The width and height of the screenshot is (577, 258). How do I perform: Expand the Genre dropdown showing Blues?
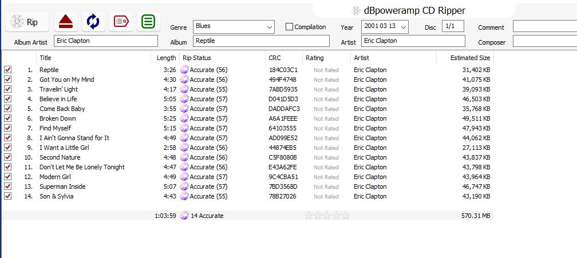[270, 27]
